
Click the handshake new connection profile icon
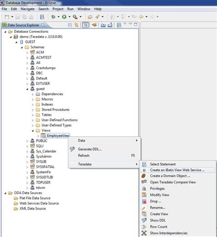94,25
